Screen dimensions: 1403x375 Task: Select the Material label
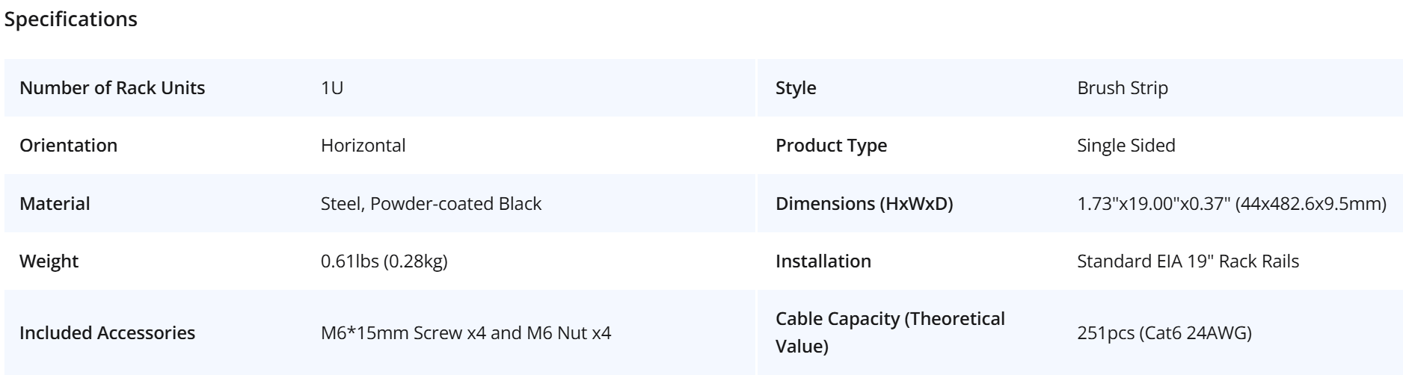[55, 203]
